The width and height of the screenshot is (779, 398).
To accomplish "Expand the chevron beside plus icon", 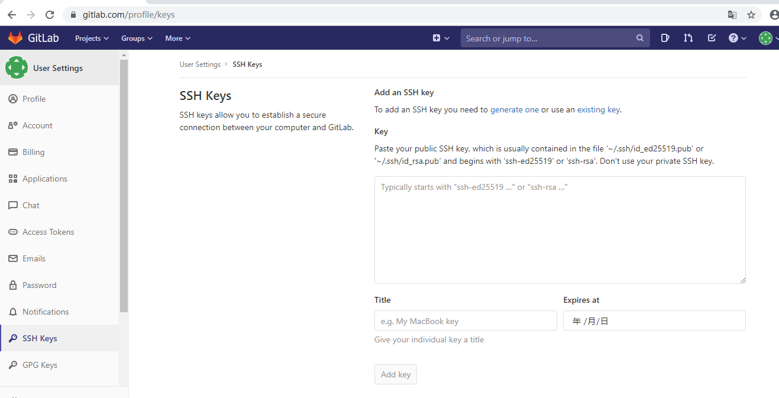I will tap(447, 38).
